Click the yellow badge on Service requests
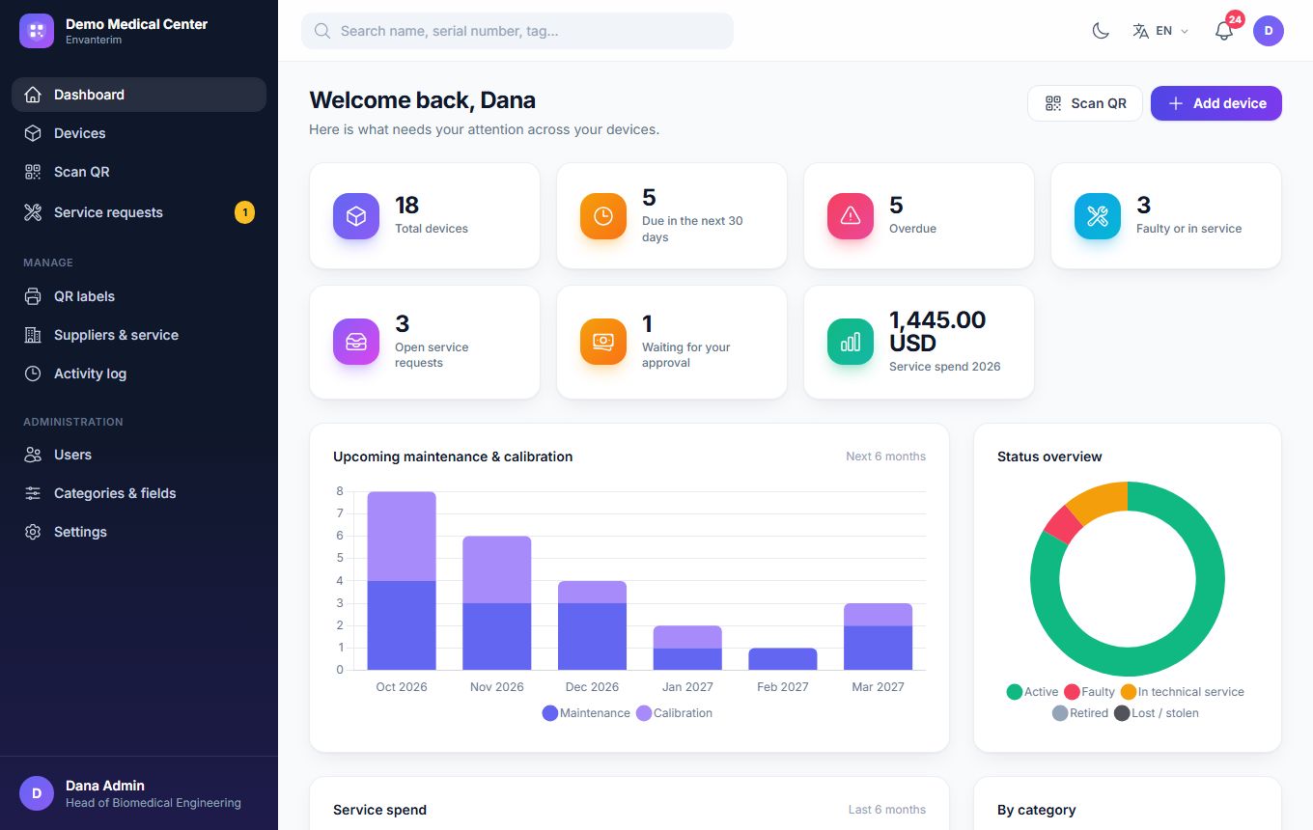Image resolution: width=1313 pixels, height=830 pixels. click(244, 212)
